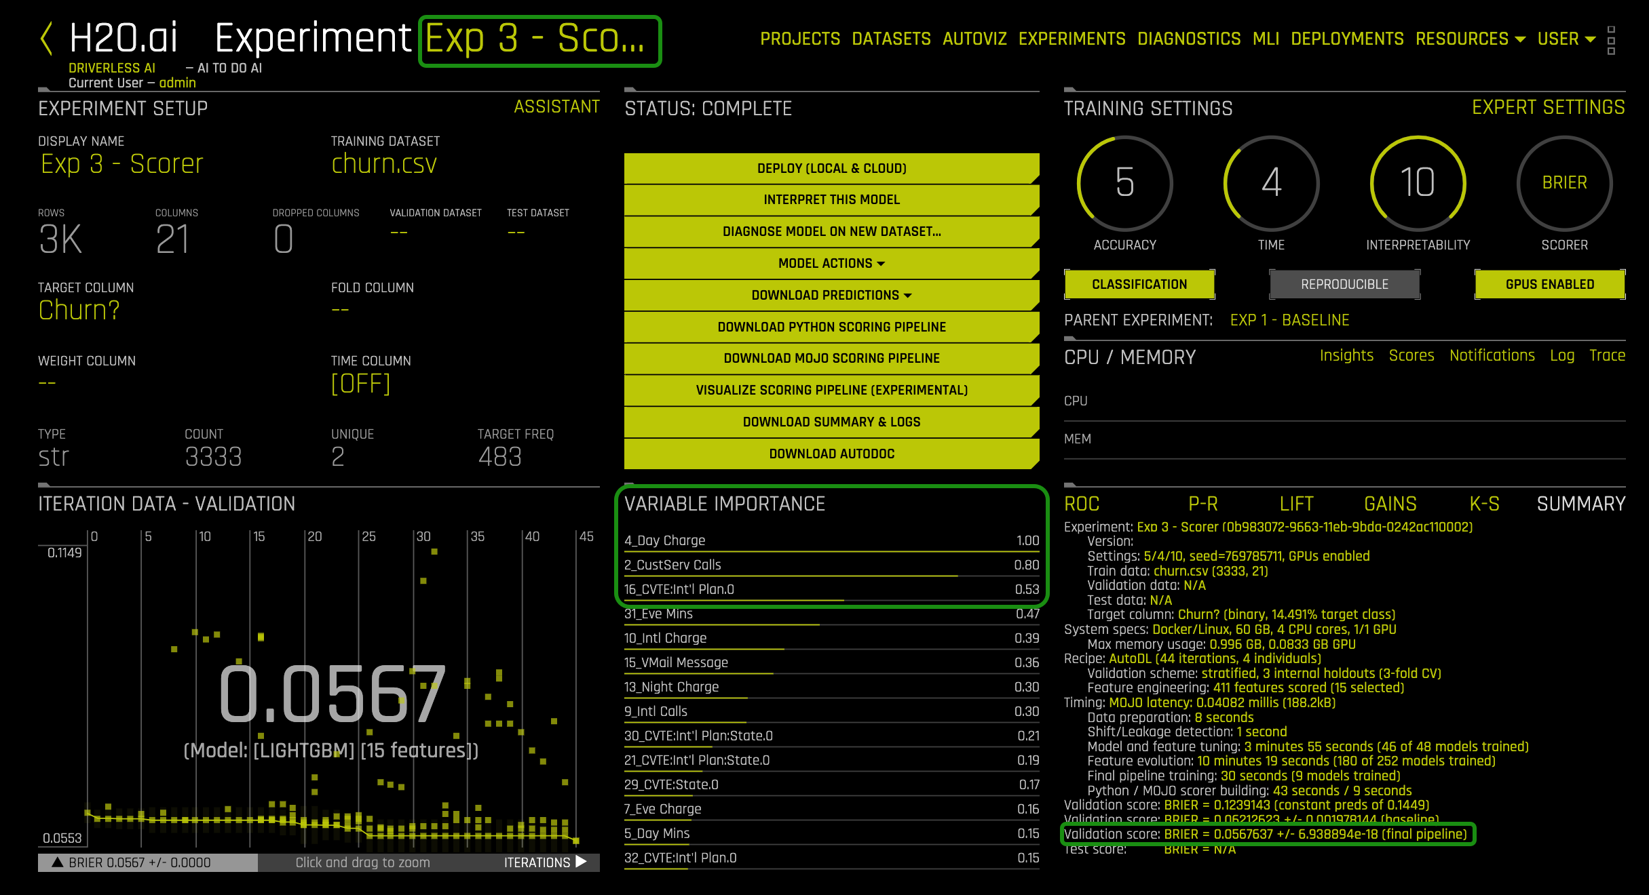
Task: View the Log tab
Action: click(x=1562, y=355)
